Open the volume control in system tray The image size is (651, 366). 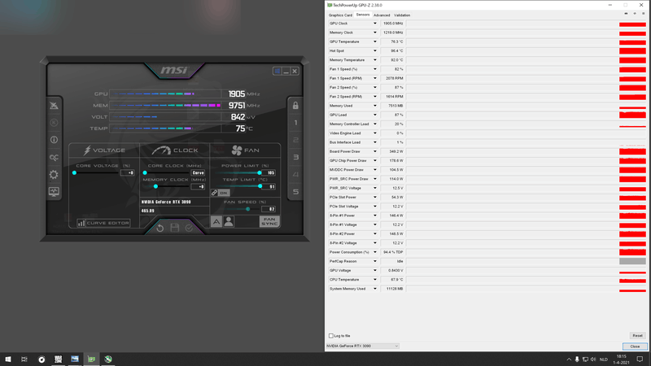click(593, 359)
